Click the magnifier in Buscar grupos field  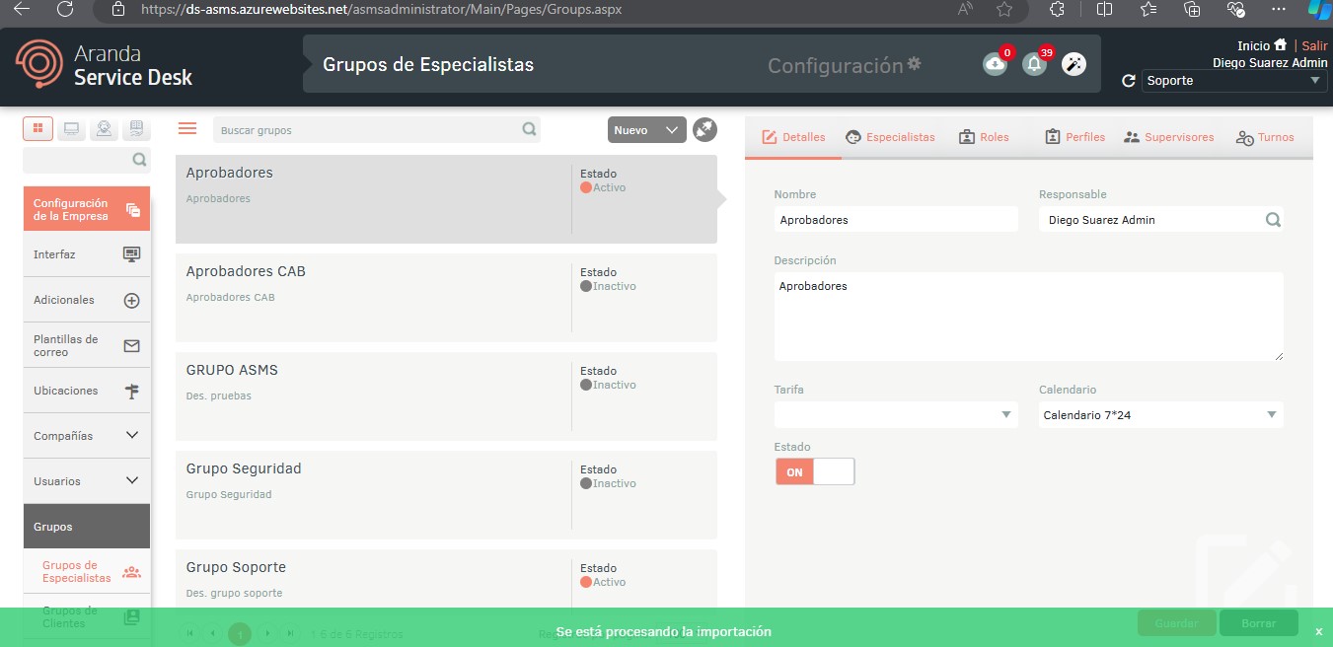[530, 129]
